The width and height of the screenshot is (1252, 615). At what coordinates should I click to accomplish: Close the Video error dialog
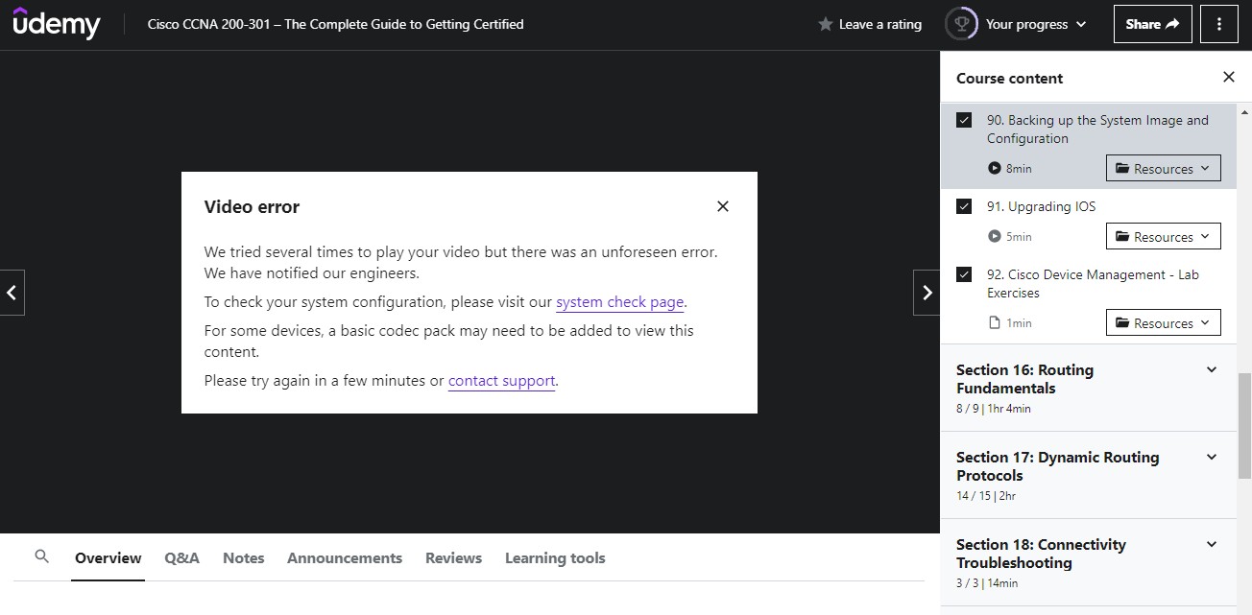click(x=723, y=206)
